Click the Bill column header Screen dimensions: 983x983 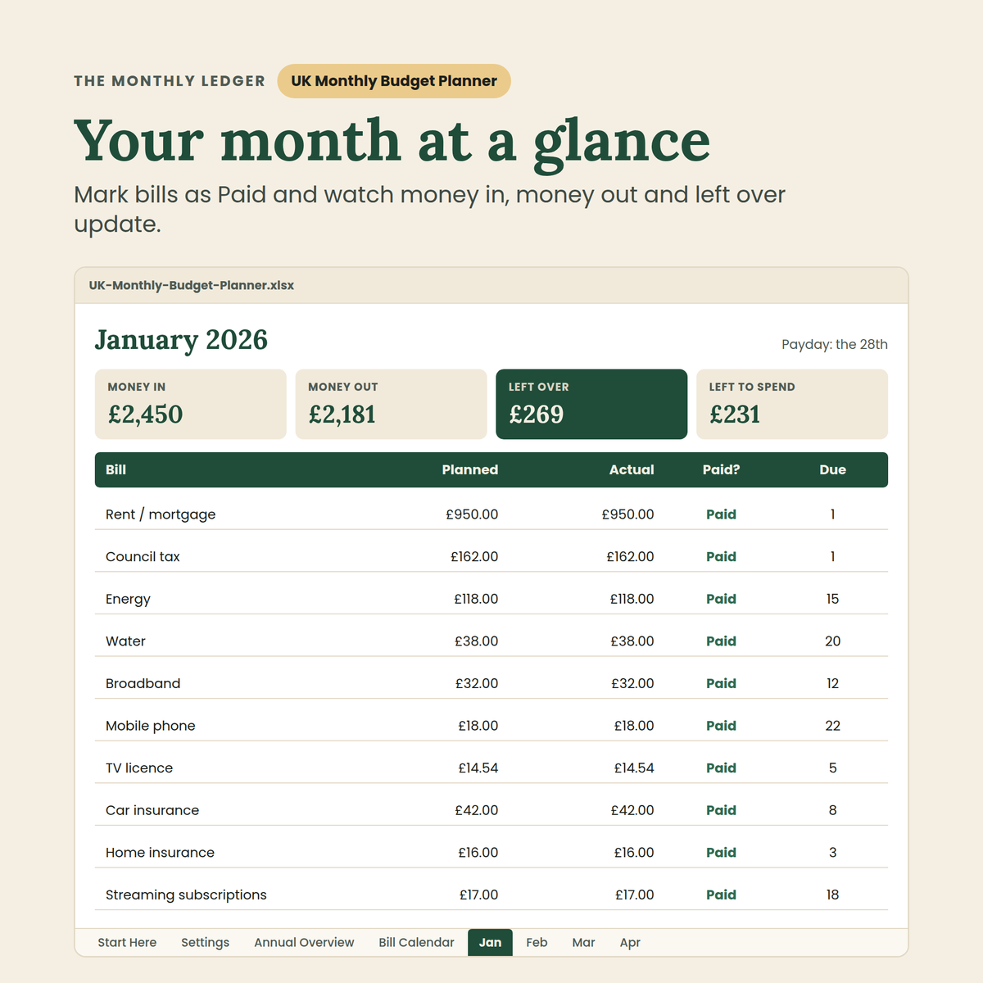(x=116, y=469)
